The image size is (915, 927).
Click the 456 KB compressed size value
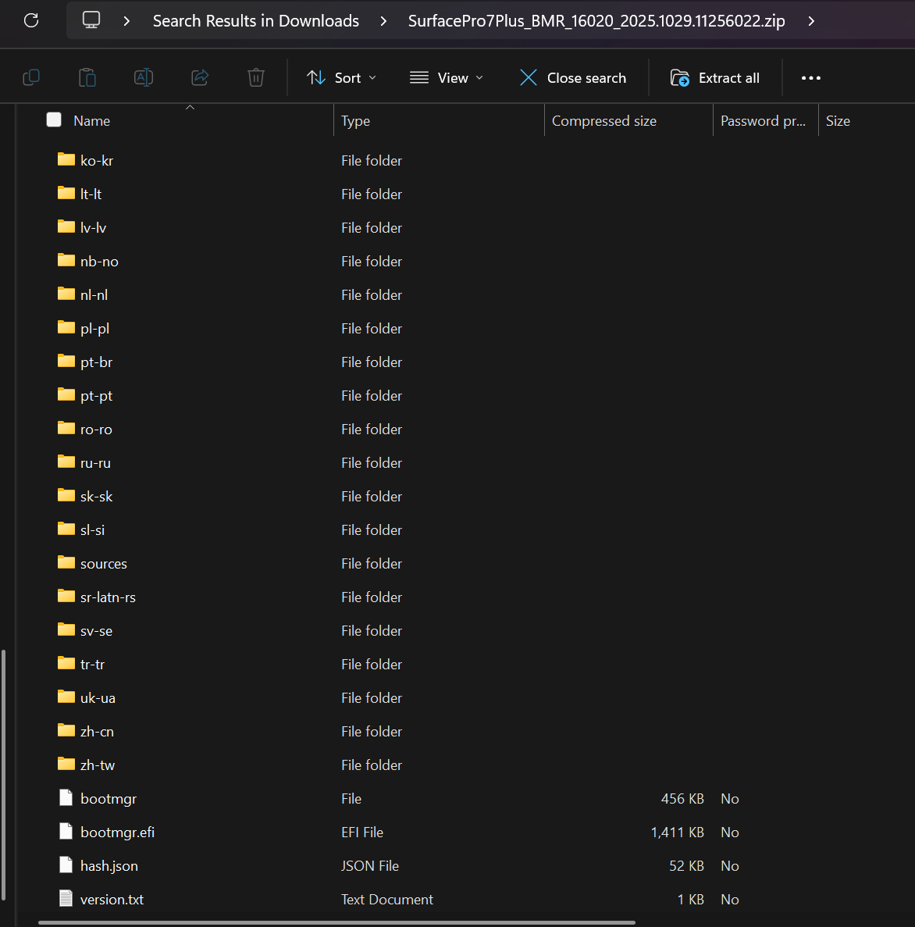[682, 799]
